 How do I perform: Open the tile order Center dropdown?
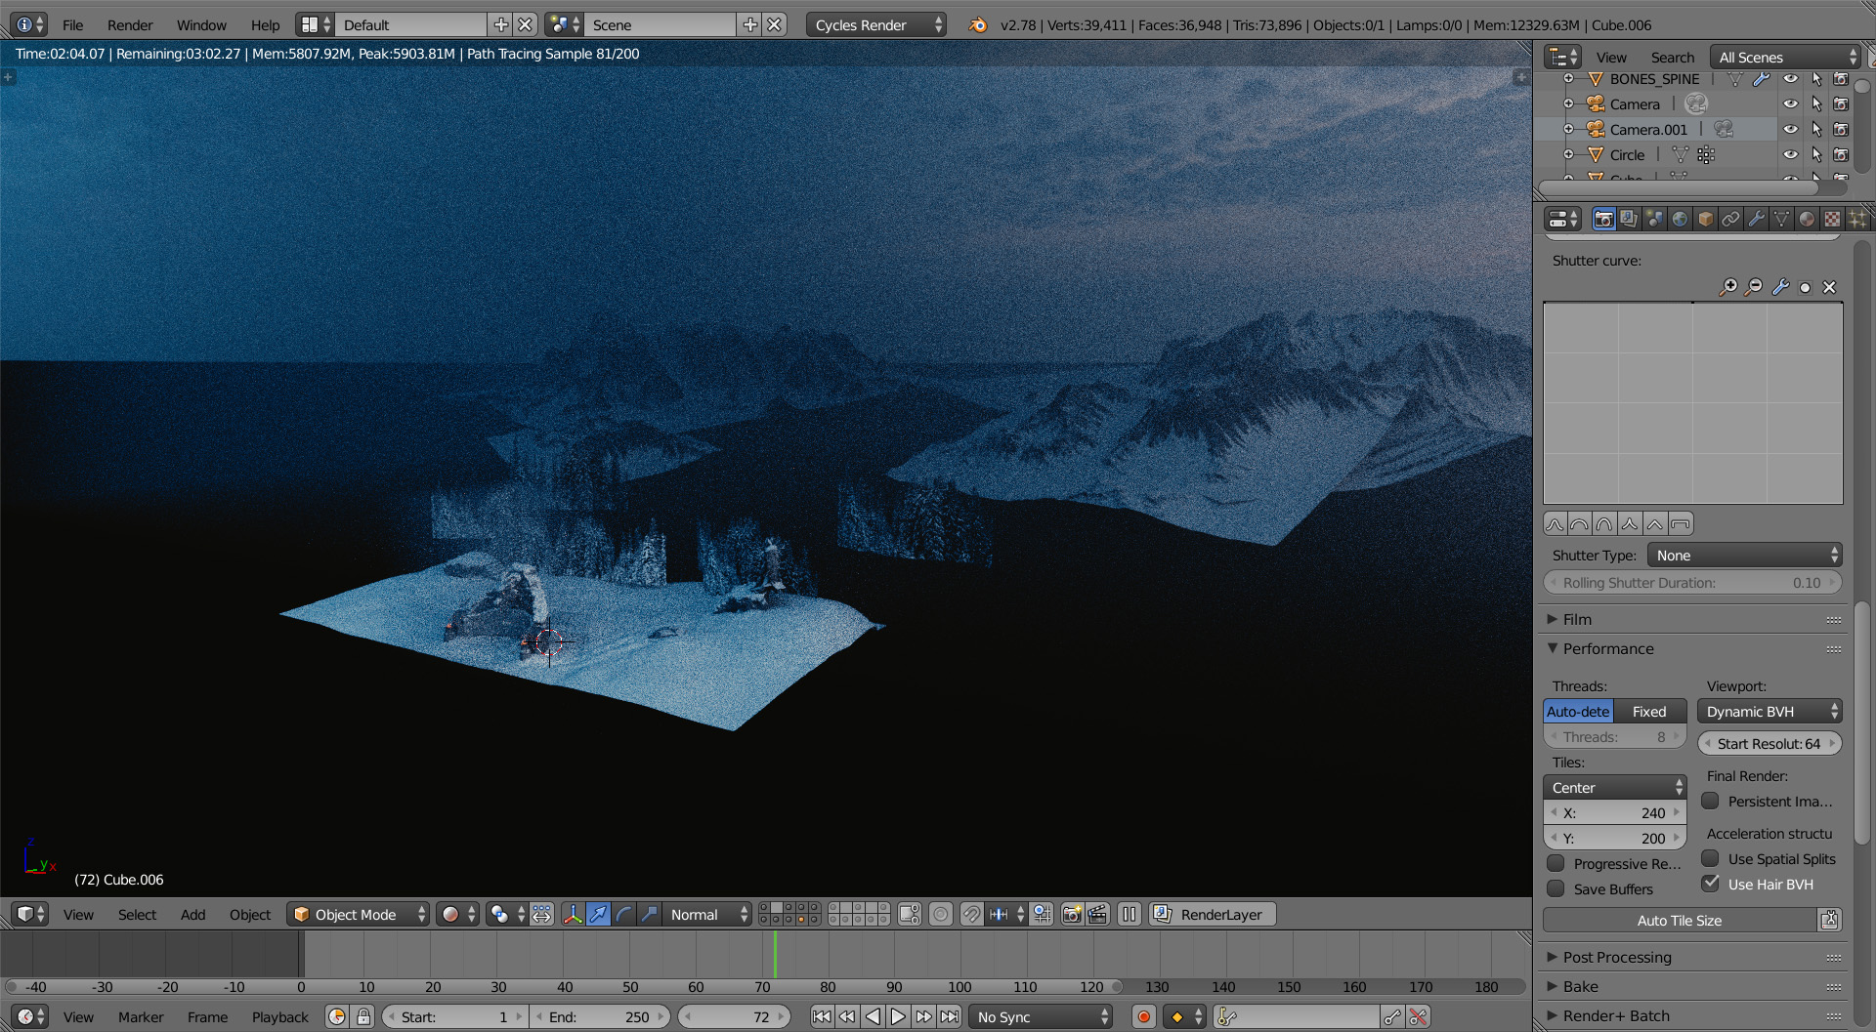[1614, 787]
